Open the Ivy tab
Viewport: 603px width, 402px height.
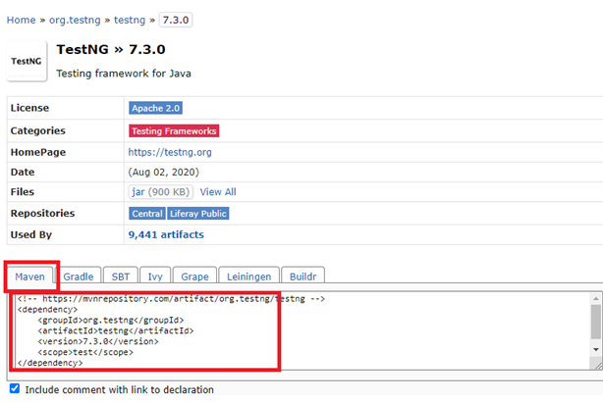point(156,276)
